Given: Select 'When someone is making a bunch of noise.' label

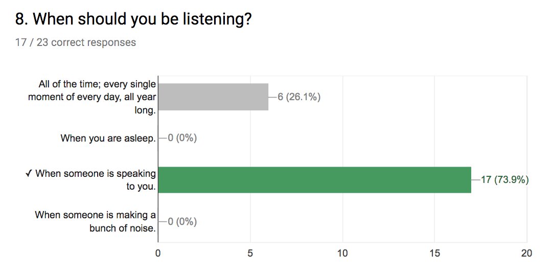Looking at the screenshot, I should click(95, 221).
